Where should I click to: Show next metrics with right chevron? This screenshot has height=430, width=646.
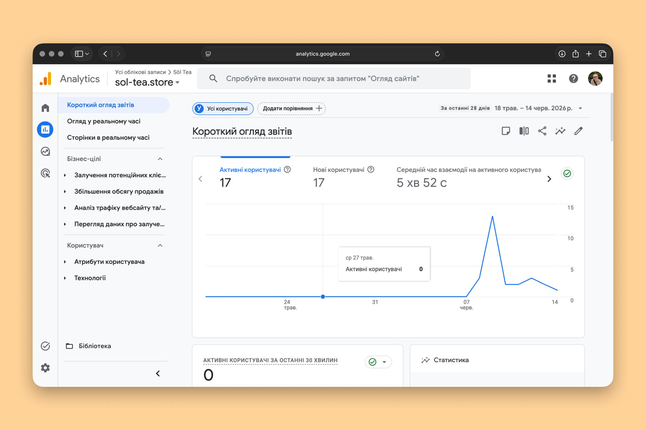[x=549, y=179]
